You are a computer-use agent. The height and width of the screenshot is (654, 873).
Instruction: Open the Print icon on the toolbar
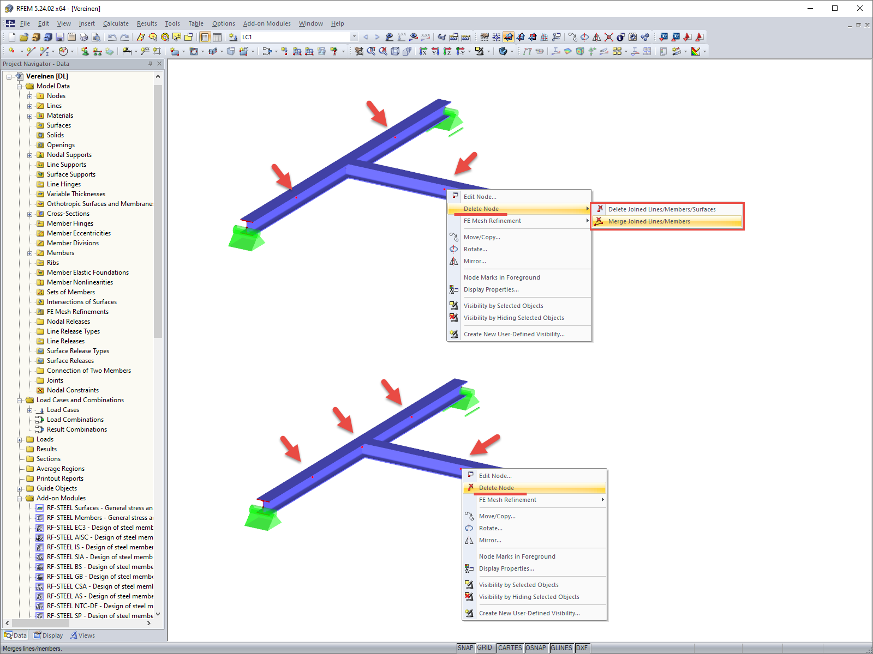(x=83, y=37)
